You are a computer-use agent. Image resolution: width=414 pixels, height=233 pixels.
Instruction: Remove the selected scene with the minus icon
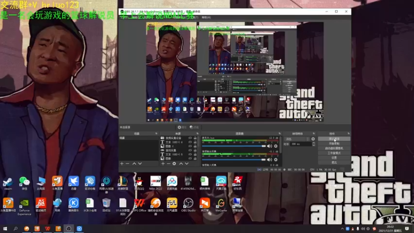127,164
